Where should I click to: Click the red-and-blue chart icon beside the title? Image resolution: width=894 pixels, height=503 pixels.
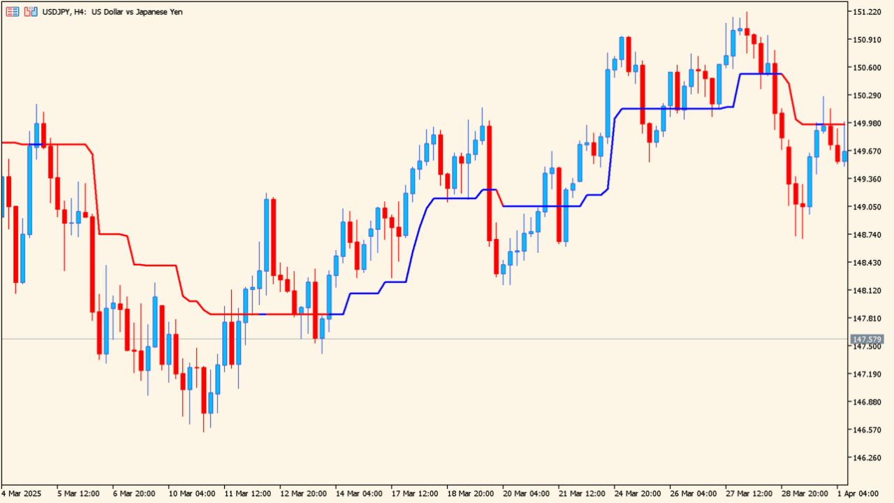tap(29, 11)
